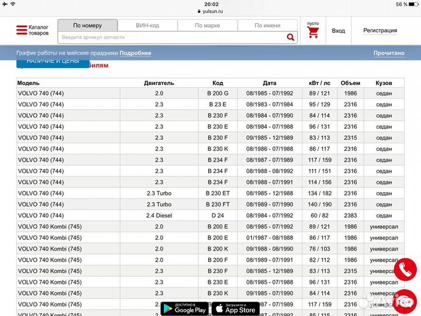Click the Подробнее link in banner
Viewport: 421px width, 316px height.
coord(136,53)
